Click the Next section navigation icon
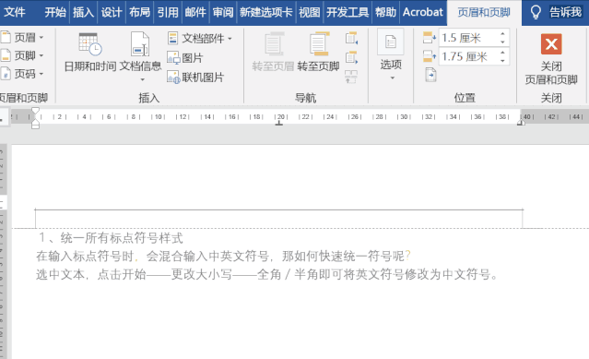The image size is (589, 359). coord(351,57)
